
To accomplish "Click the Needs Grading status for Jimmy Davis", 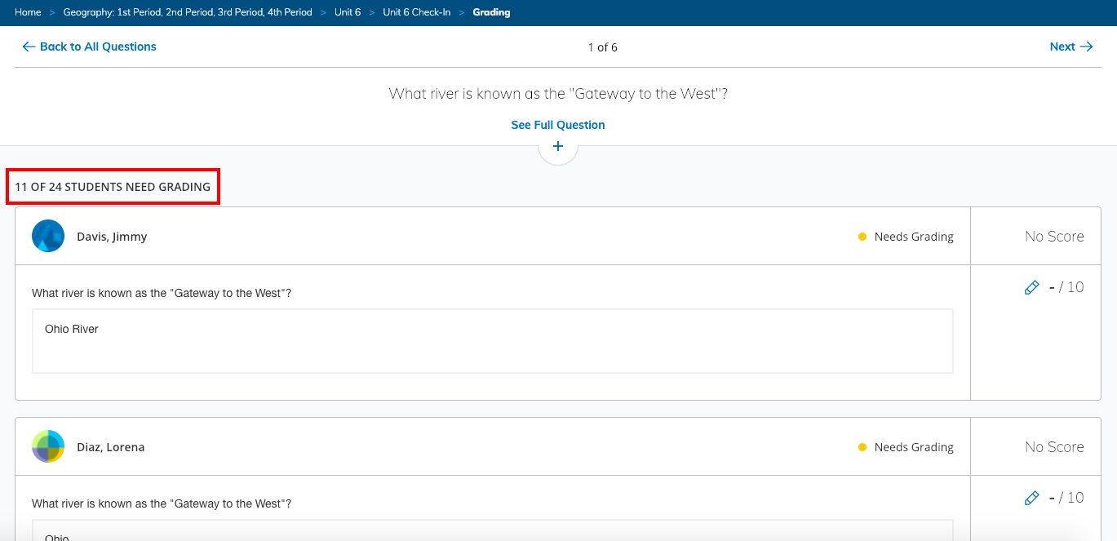I will click(913, 237).
